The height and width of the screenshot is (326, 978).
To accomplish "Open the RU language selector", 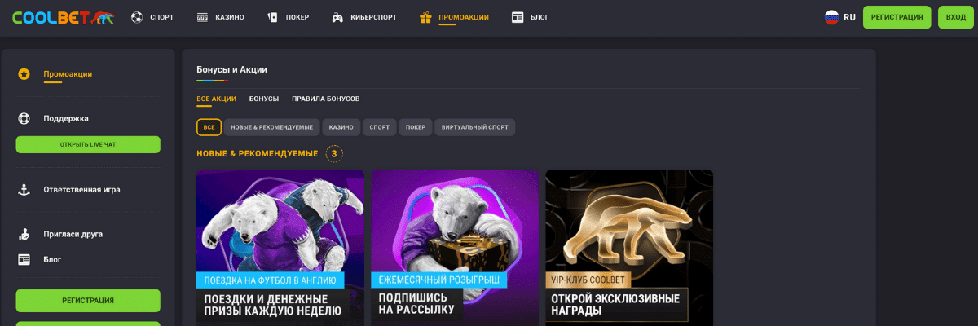I will (x=839, y=17).
